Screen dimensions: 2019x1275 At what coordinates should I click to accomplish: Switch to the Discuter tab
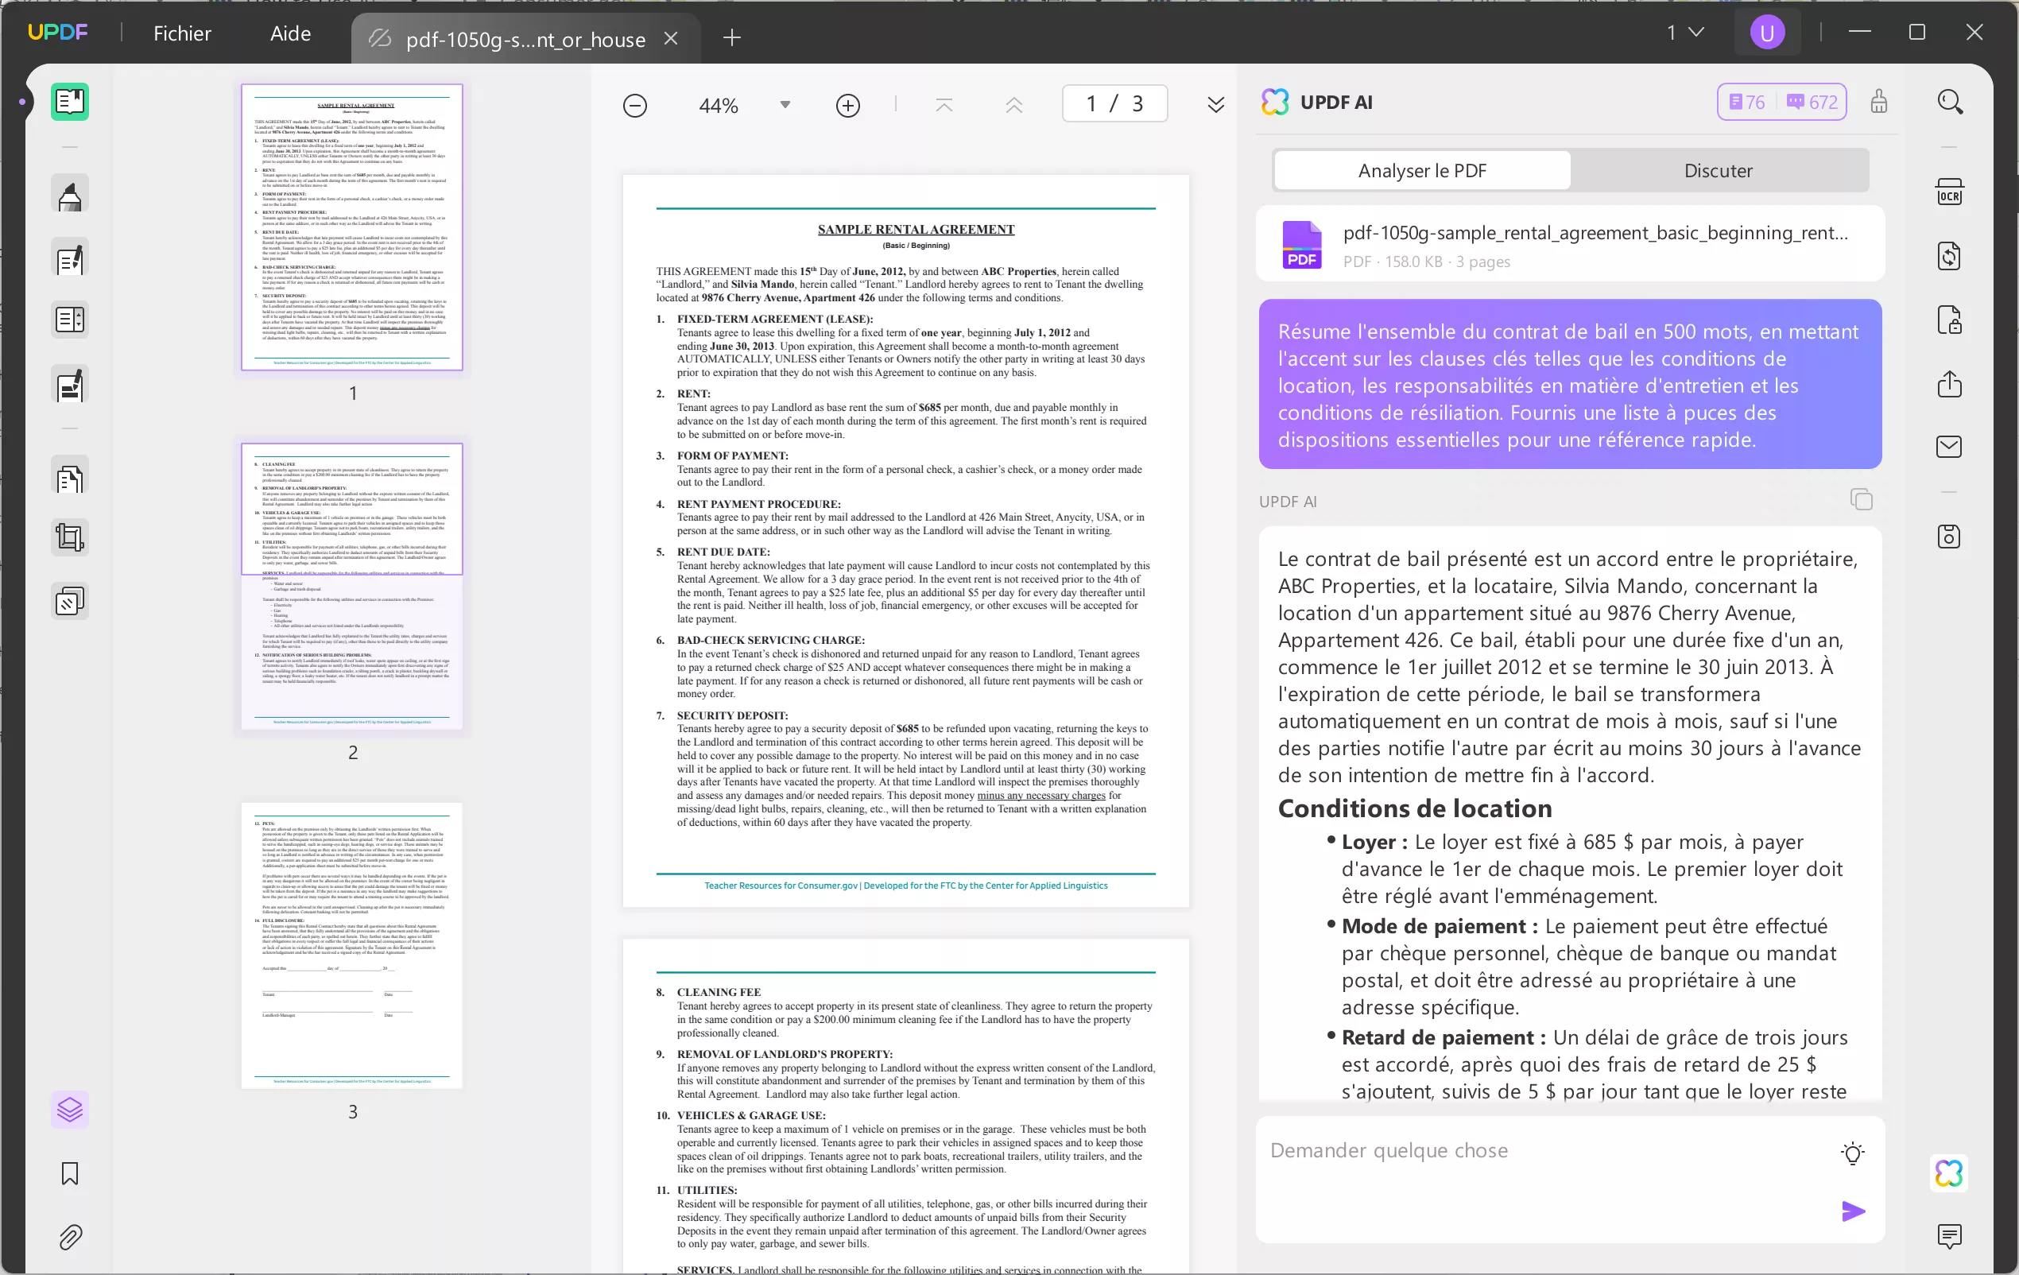[1718, 170]
